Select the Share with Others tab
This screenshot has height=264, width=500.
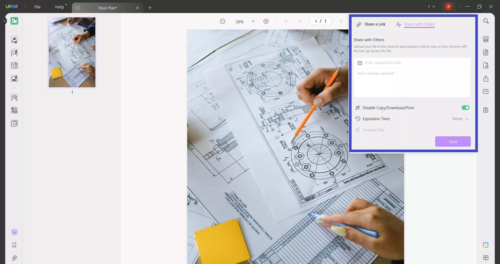415,24
